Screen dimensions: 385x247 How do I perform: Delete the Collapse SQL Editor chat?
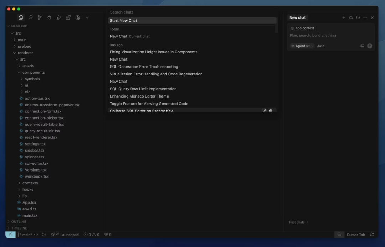[x=271, y=111]
